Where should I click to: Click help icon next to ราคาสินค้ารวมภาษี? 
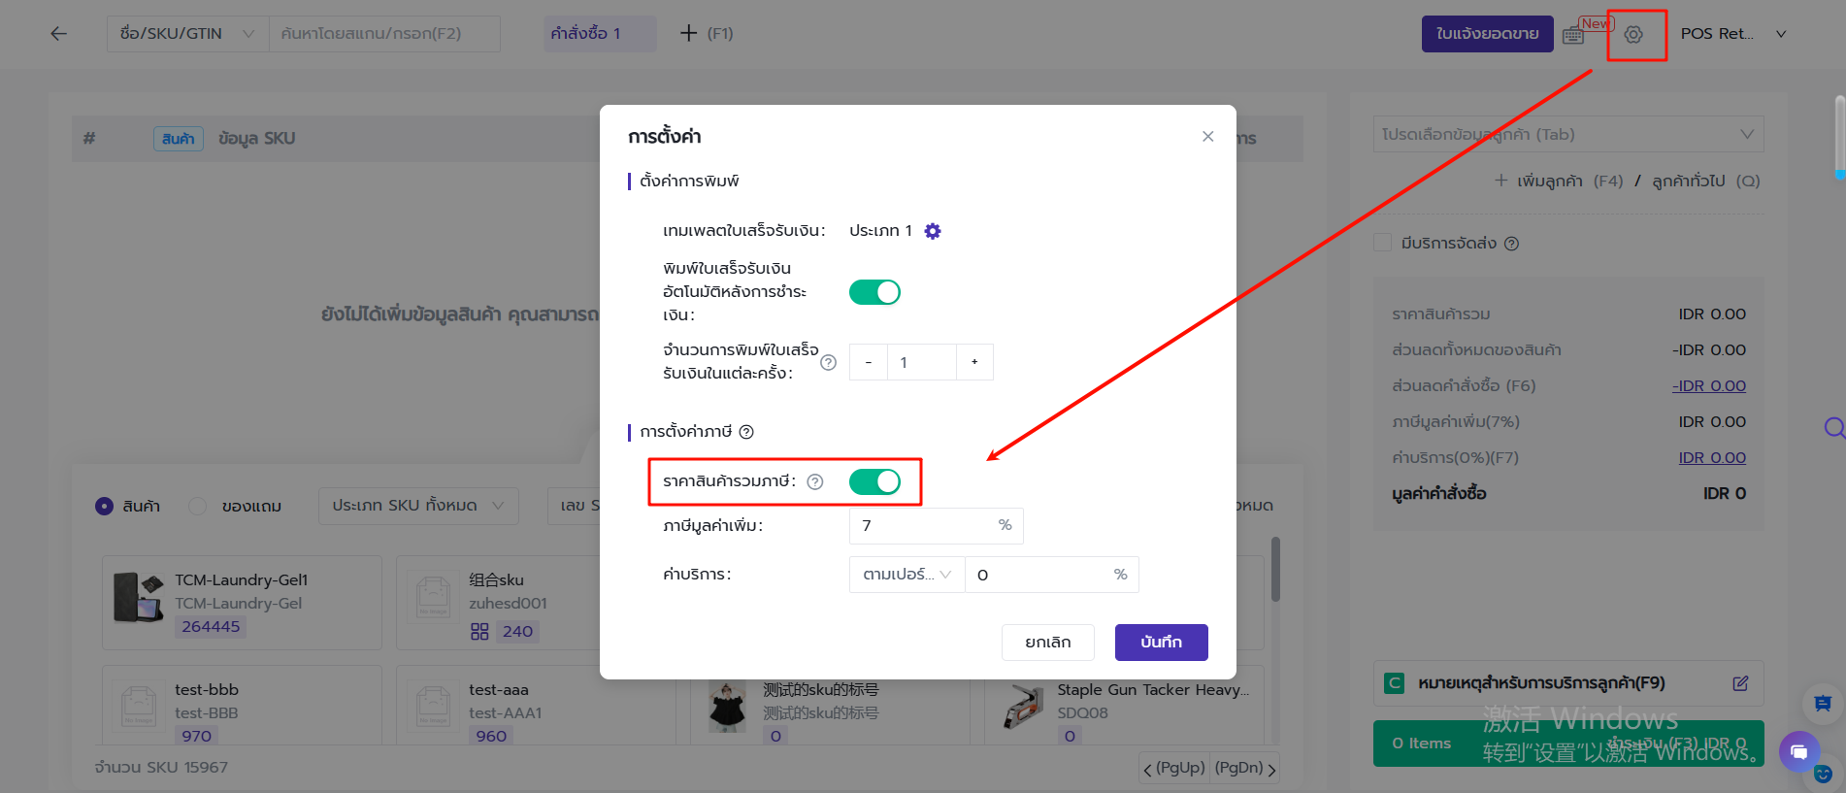815,481
